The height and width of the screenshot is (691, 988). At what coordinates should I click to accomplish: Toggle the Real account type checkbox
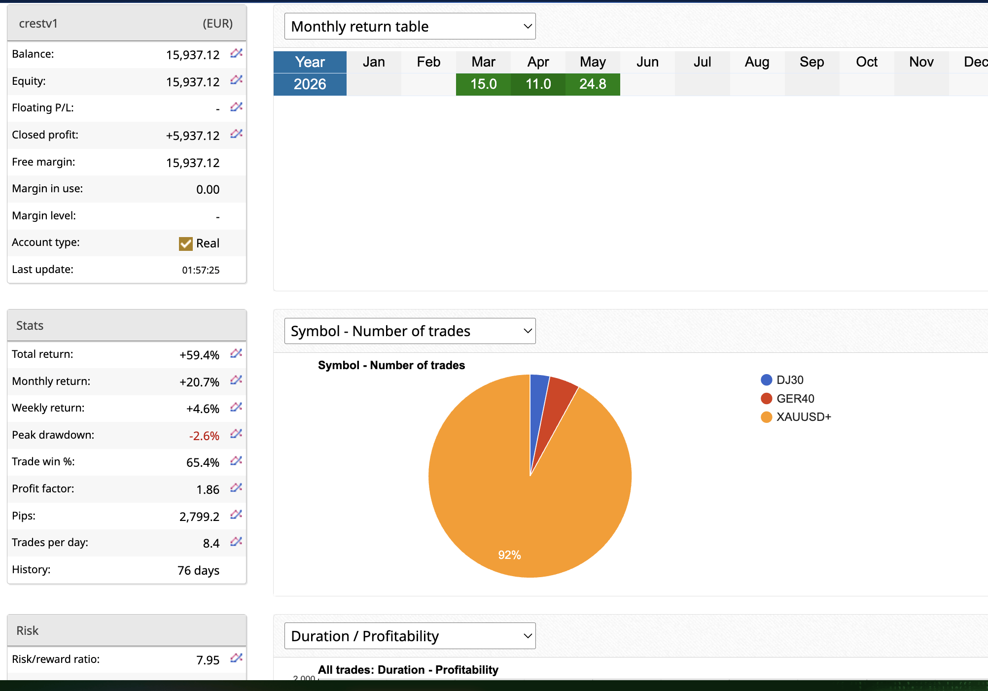186,243
